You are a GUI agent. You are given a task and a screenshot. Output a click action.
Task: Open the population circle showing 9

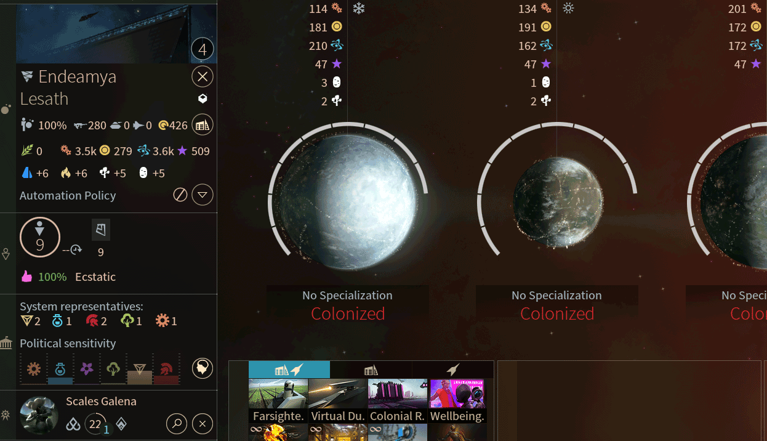tap(40, 237)
